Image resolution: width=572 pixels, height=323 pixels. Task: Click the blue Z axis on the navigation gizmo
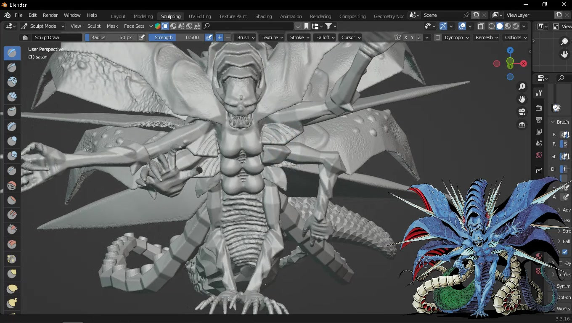(510, 50)
